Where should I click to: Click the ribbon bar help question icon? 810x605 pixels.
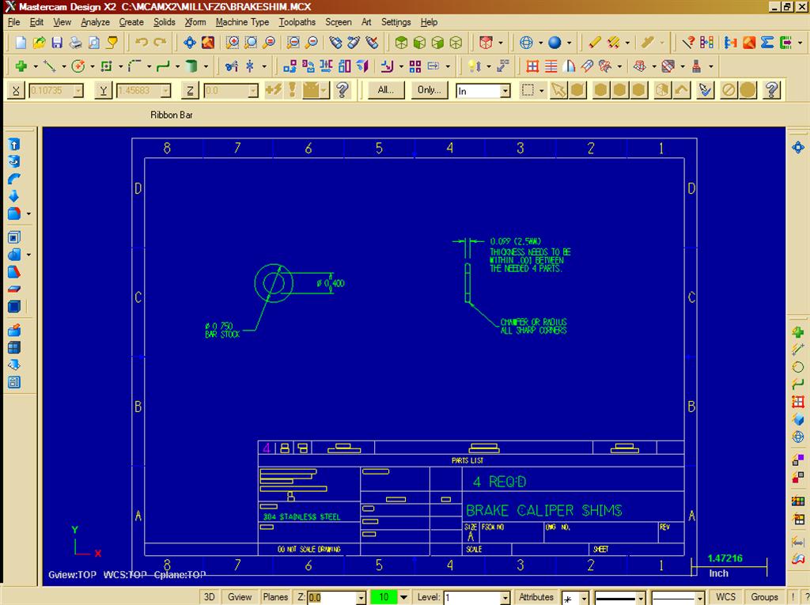click(x=342, y=90)
